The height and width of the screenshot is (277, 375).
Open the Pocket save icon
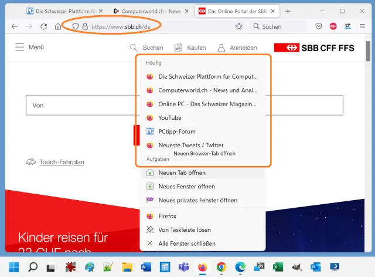coord(319,26)
